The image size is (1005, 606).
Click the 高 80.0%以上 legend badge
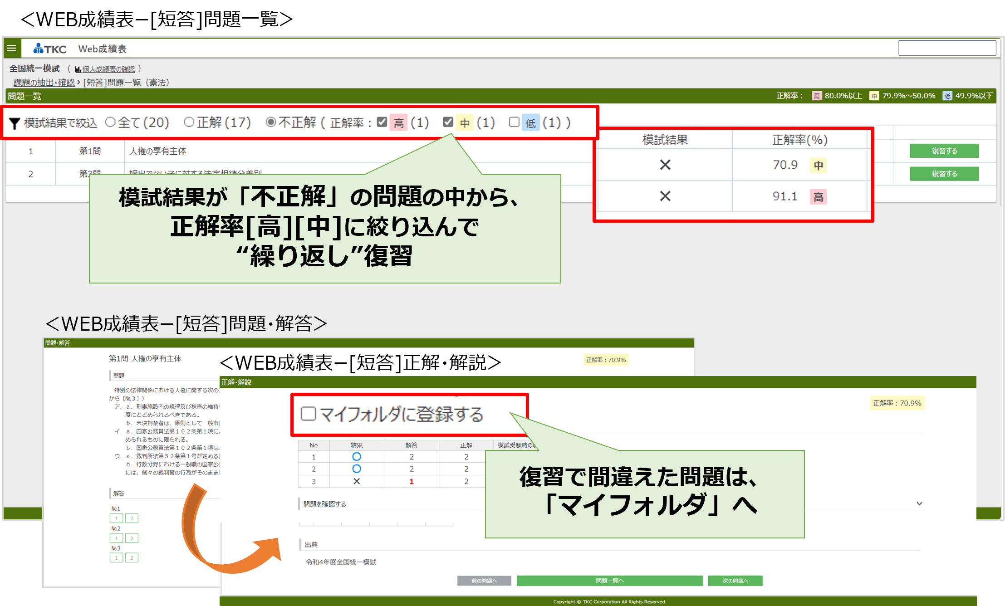[817, 96]
